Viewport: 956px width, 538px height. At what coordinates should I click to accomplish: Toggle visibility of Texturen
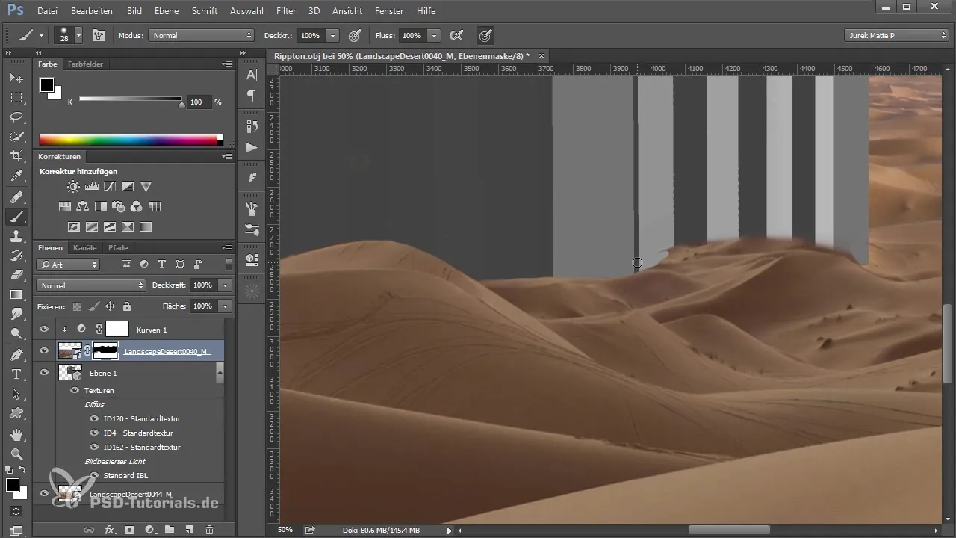point(75,390)
